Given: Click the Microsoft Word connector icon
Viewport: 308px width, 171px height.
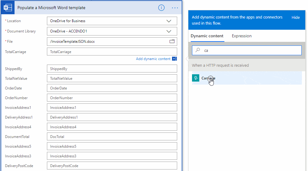Looking at the screenshot, I should (x=8, y=8).
